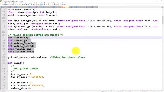Toggle synchronized vertical scrolling
The height and width of the screenshot is (92, 164).
(36, 5)
